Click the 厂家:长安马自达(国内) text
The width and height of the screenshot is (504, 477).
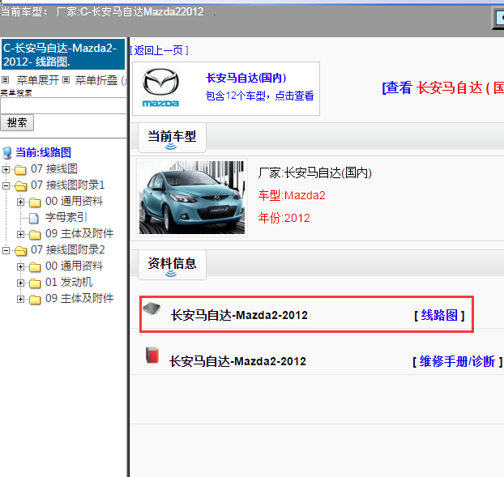pos(315,172)
